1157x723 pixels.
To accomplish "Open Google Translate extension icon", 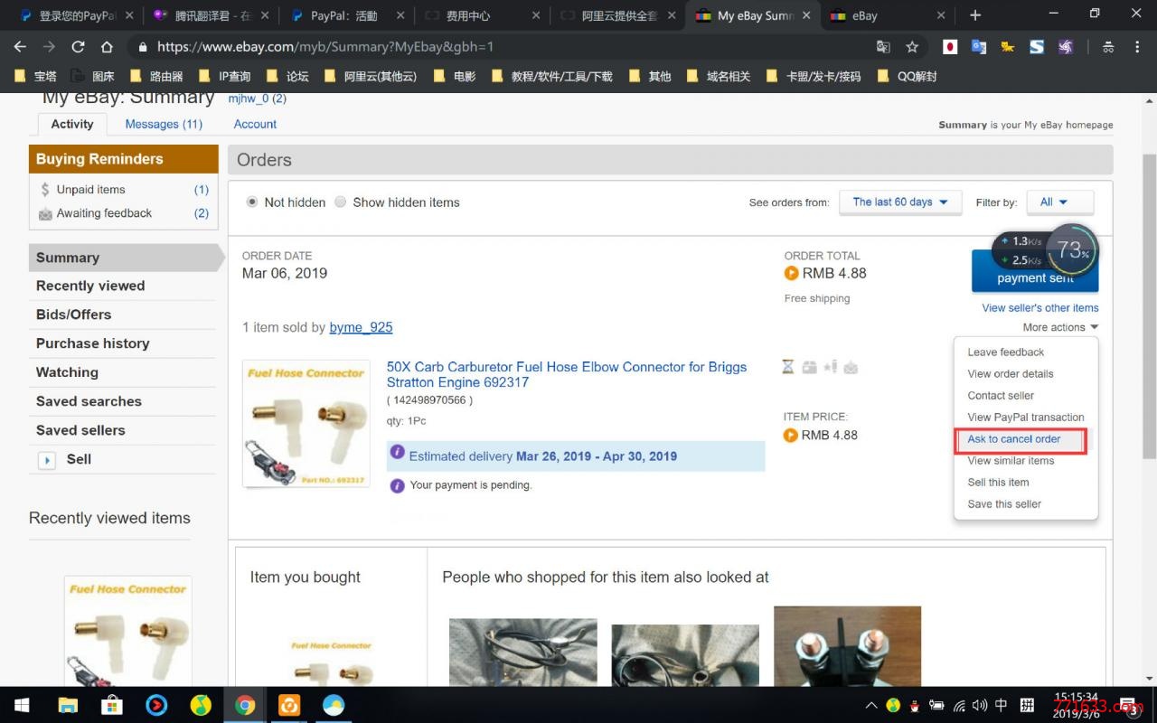I will click(x=979, y=47).
